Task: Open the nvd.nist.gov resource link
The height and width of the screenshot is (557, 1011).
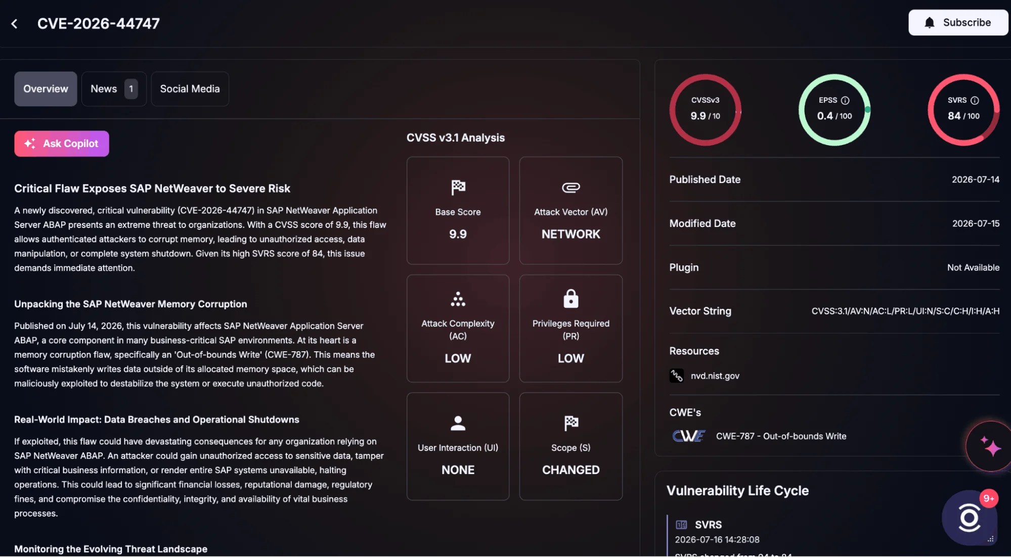Action: 715,376
